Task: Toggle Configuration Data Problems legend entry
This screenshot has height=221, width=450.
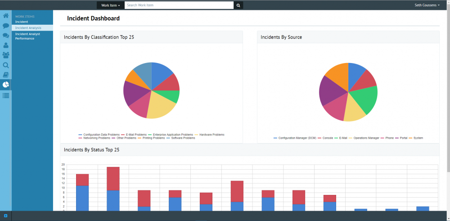Action: click(99, 135)
